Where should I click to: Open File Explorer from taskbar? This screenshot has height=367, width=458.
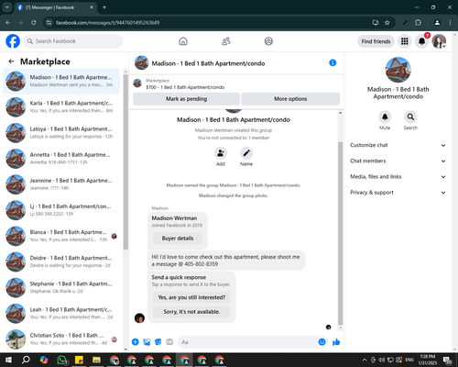[x=96, y=360]
